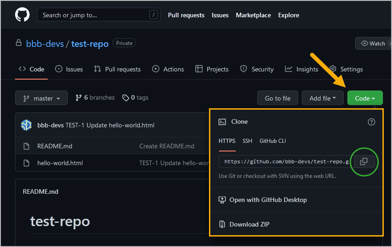Click the tag icon next to 0 tags
This screenshot has width=392, height=247.
click(126, 98)
